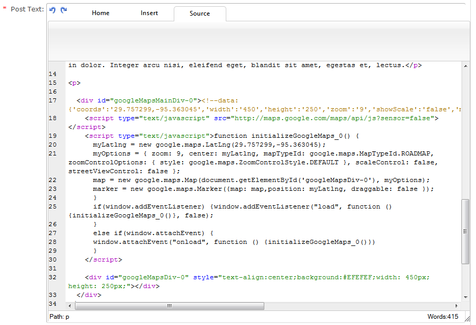Click line number 32 in the gutter

tap(53, 277)
